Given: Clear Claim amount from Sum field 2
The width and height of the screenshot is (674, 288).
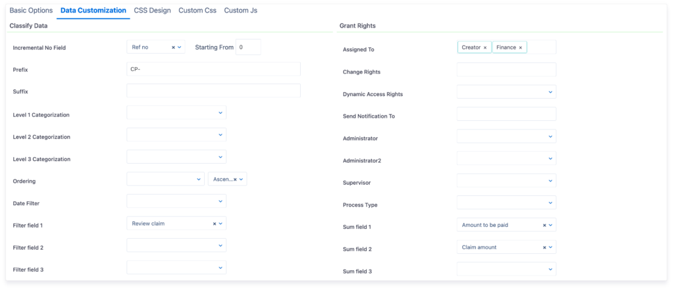Looking at the screenshot, I should [544, 247].
